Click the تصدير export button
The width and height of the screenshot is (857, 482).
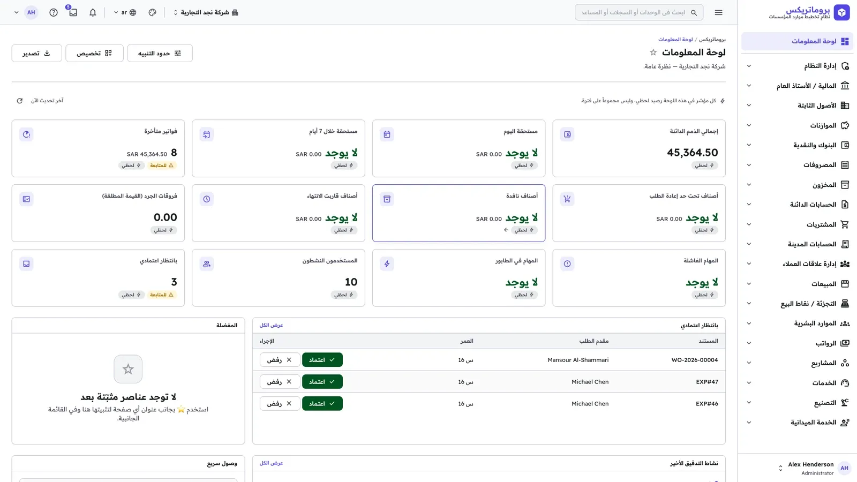coord(36,53)
